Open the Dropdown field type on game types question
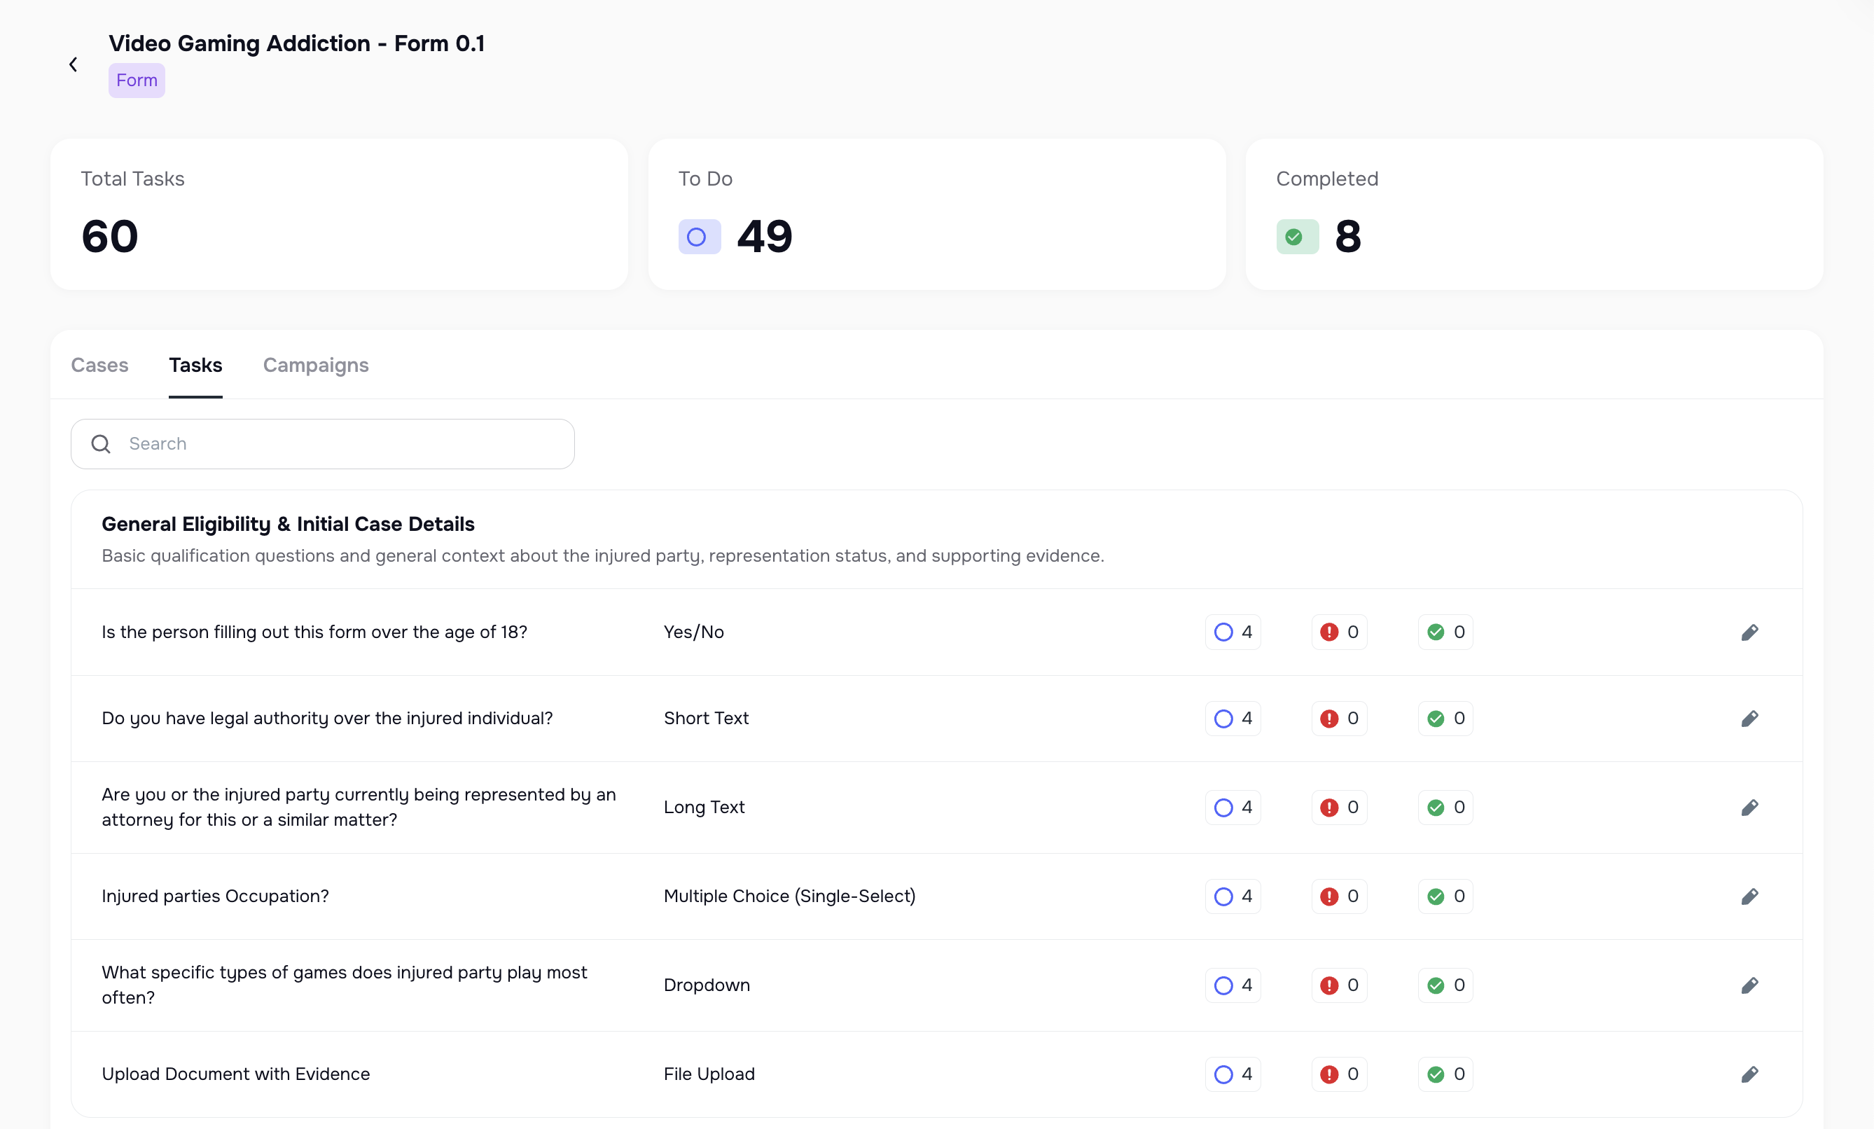 707,985
